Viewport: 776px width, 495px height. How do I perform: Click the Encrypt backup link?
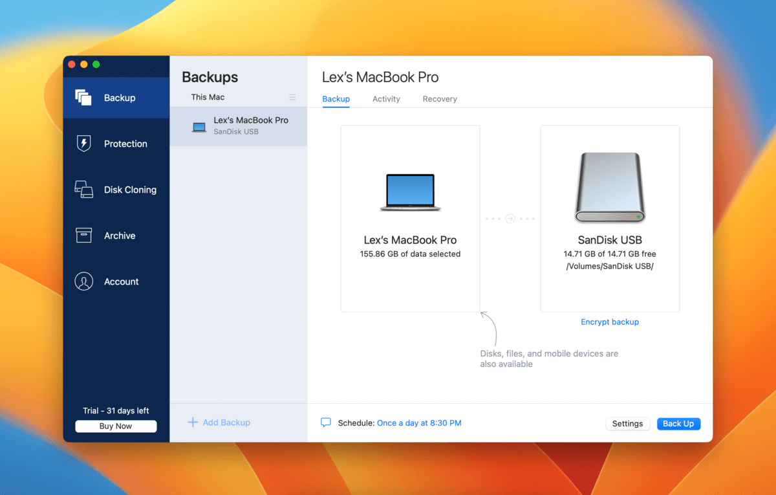[610, 322]
